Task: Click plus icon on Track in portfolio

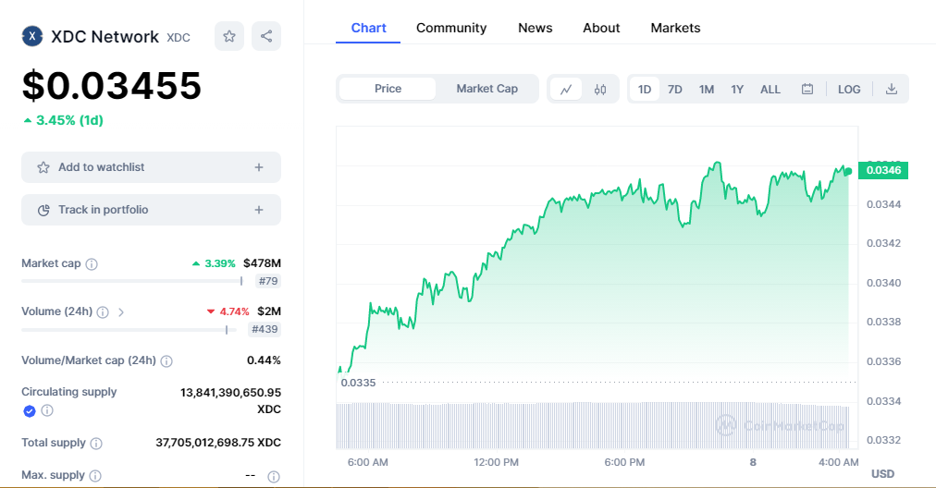Action: coord(258,210)
